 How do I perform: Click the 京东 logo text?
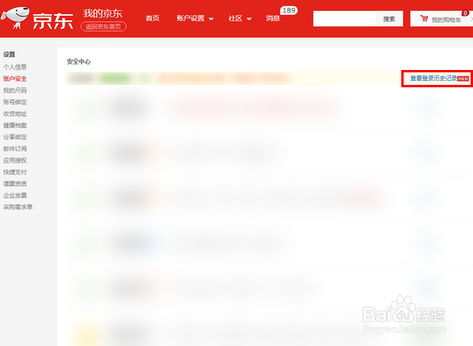pos(53,21)
